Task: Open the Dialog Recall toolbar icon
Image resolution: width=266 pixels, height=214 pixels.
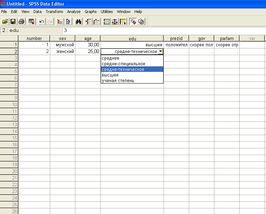Action: click(32, 21)
